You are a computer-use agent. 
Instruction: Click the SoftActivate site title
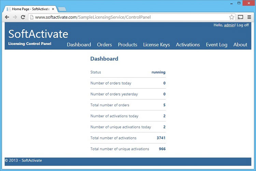pyautogui.click(x=38, y=34)
